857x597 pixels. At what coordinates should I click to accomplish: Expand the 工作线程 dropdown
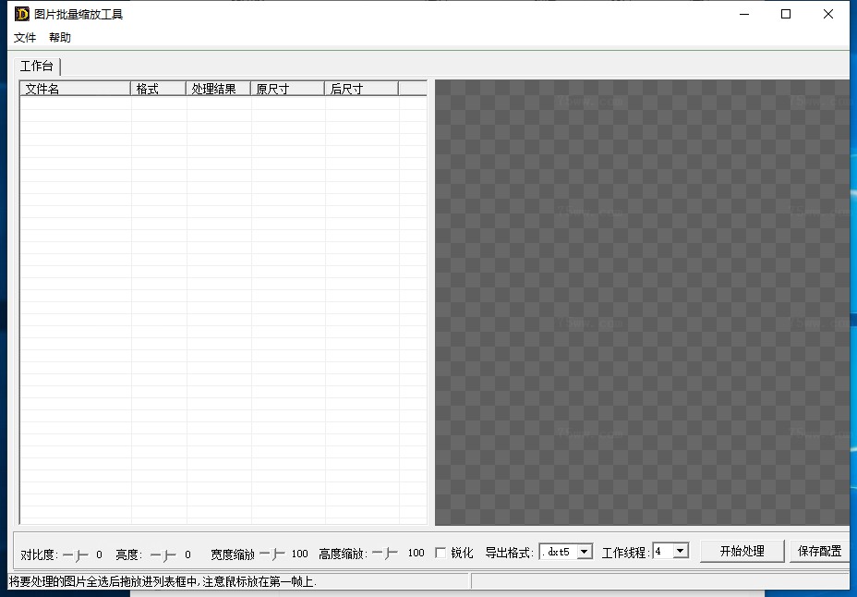coord(681,552)
